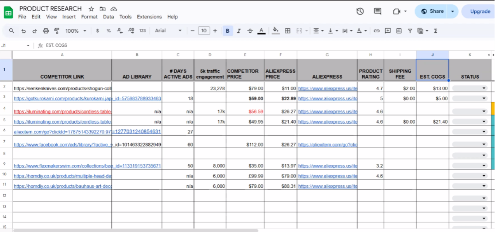Open getkurokami.com competitor link

(63, 99)
